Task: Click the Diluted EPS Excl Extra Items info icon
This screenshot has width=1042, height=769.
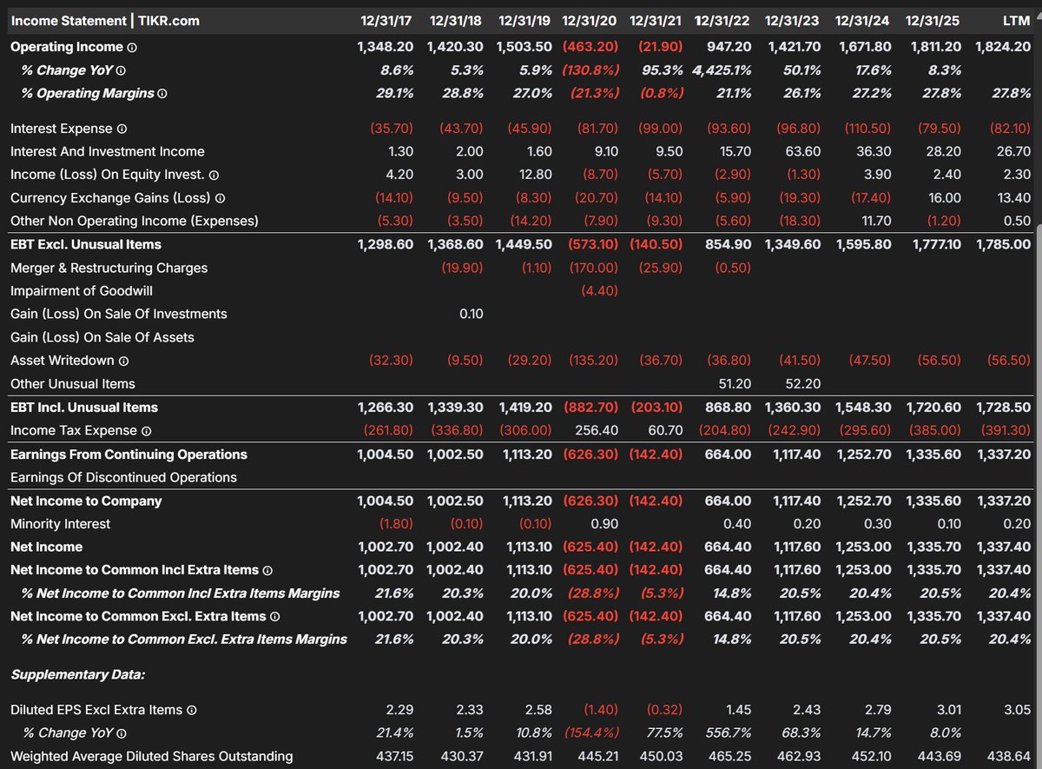Action: click(192, 710)
